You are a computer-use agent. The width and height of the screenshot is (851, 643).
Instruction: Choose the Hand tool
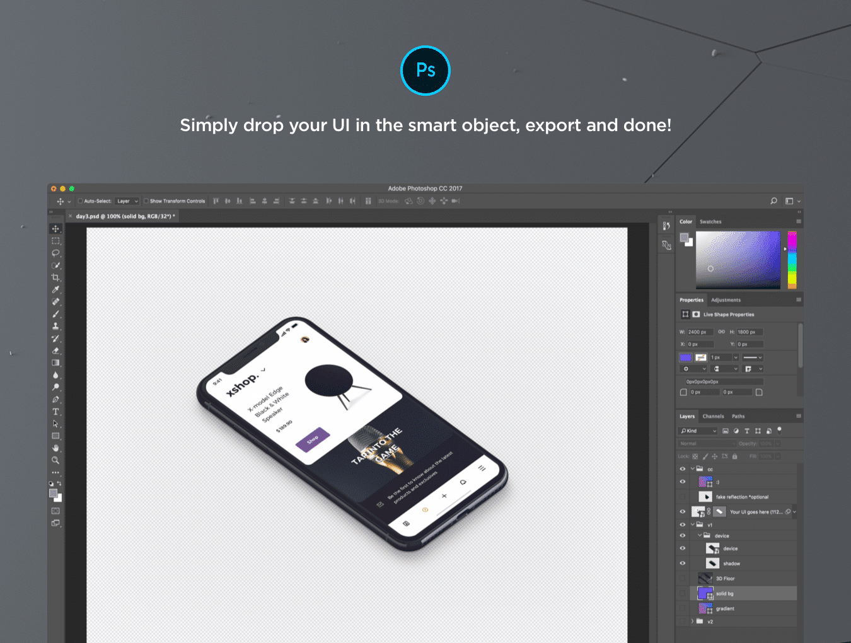(x=55, y=448)
